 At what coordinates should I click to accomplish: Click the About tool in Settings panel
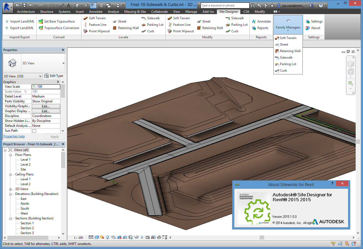[313, 28]
